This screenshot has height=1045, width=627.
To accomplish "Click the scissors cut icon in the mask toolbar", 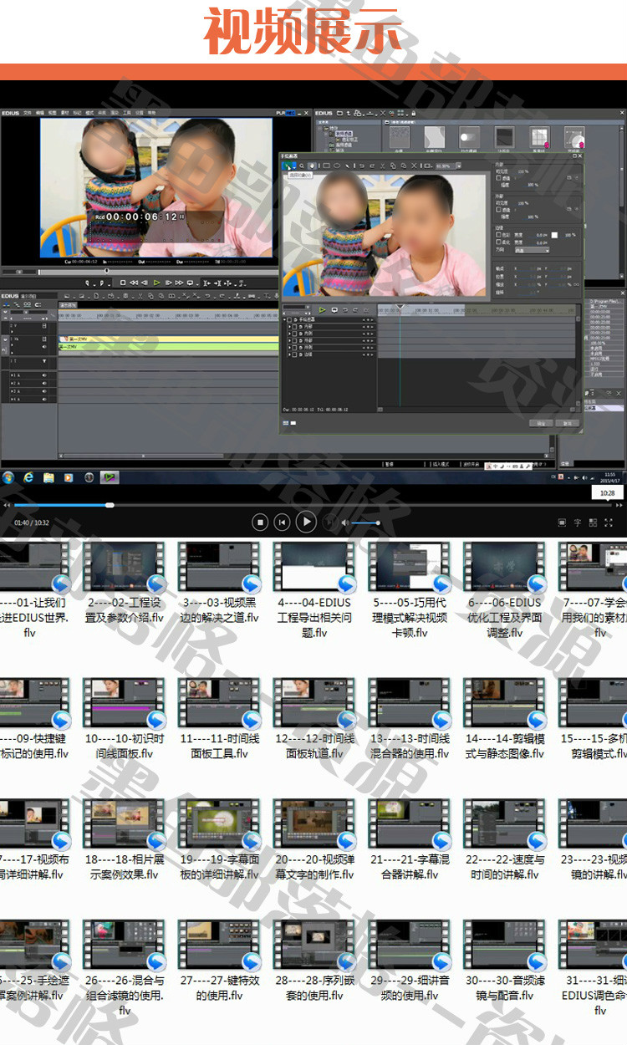I will pyautogui.click(x=382, y=166).
